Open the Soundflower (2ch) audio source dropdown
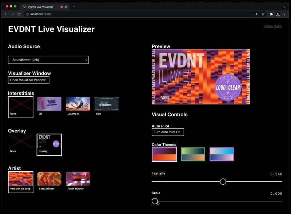The height and width of the screenshot is (214, 291). (x=48, y=60)
